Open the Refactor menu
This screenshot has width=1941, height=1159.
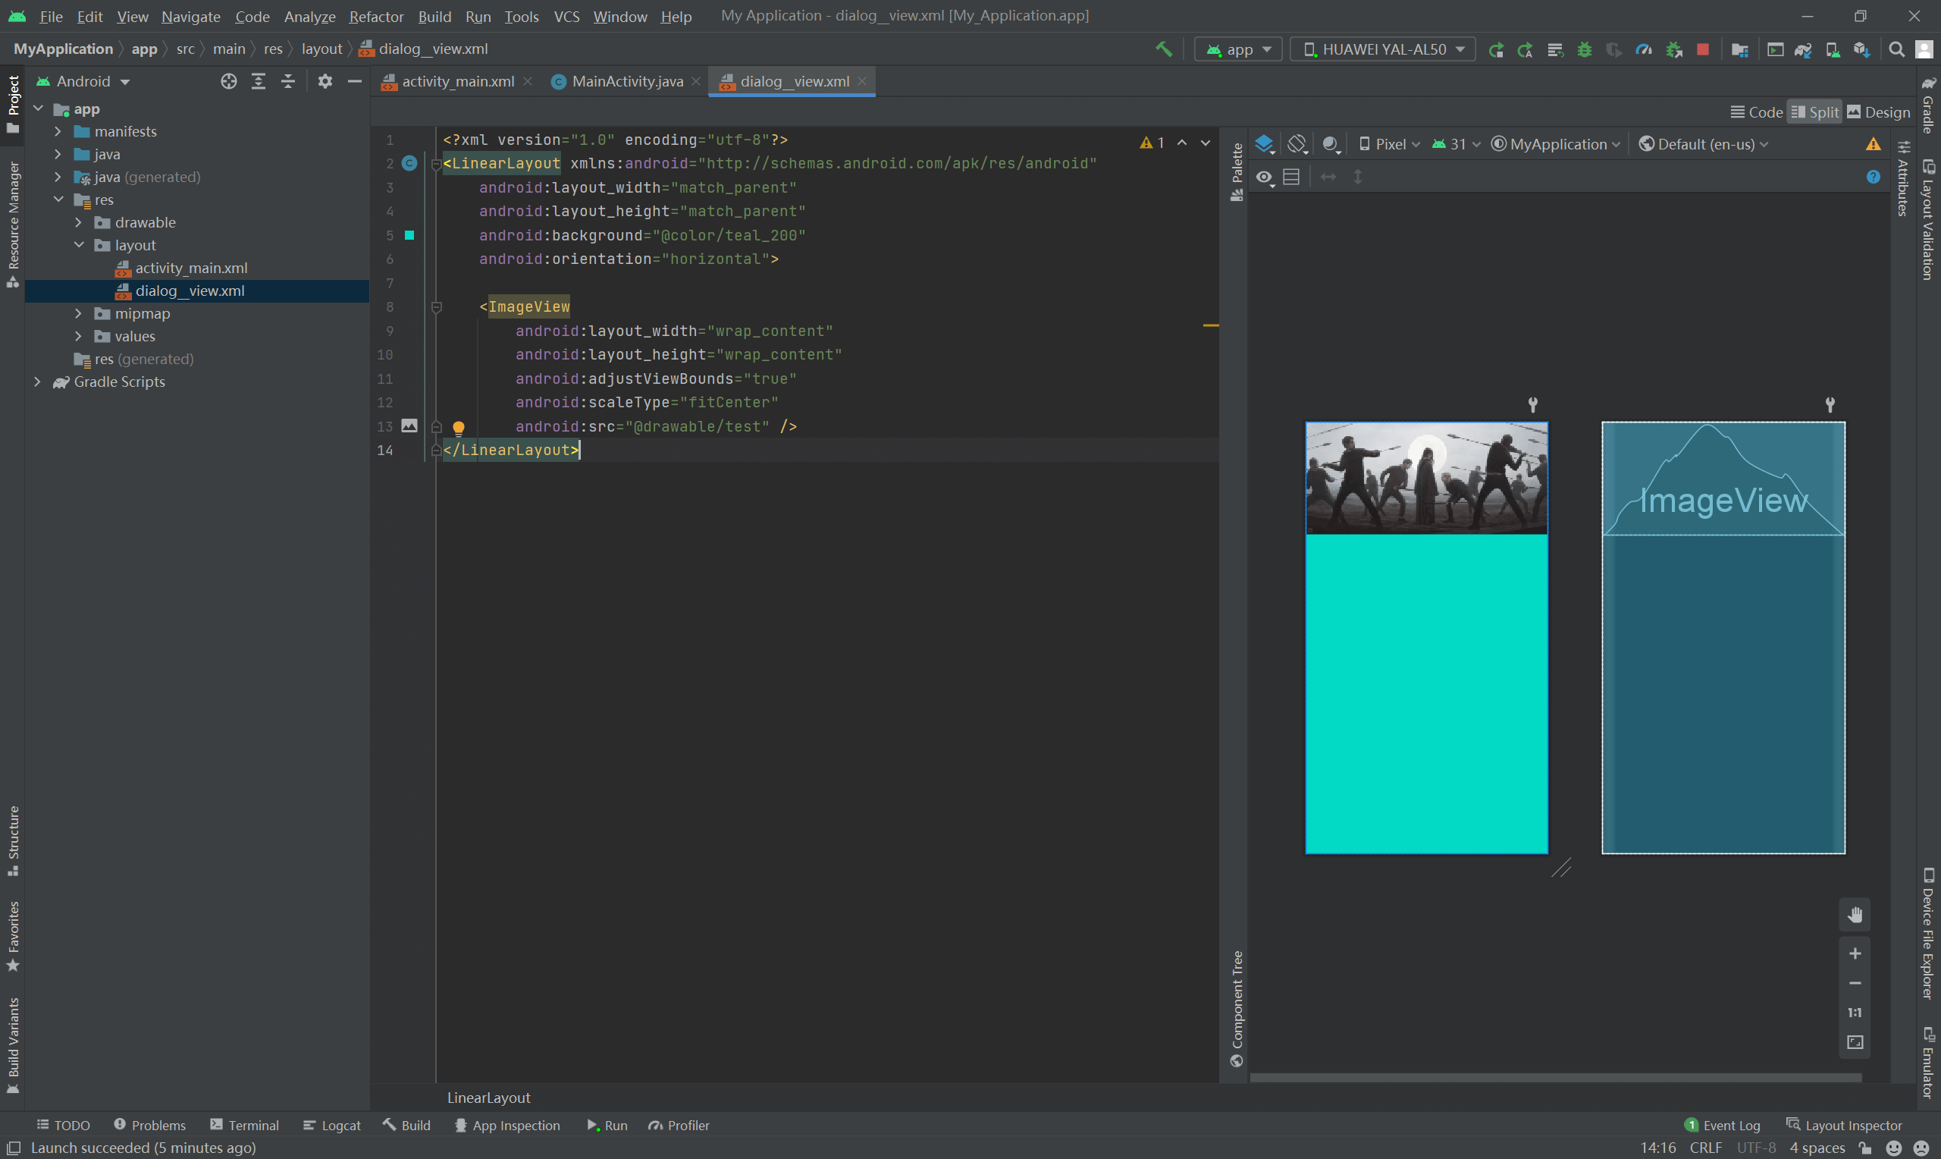pos(375,17)
